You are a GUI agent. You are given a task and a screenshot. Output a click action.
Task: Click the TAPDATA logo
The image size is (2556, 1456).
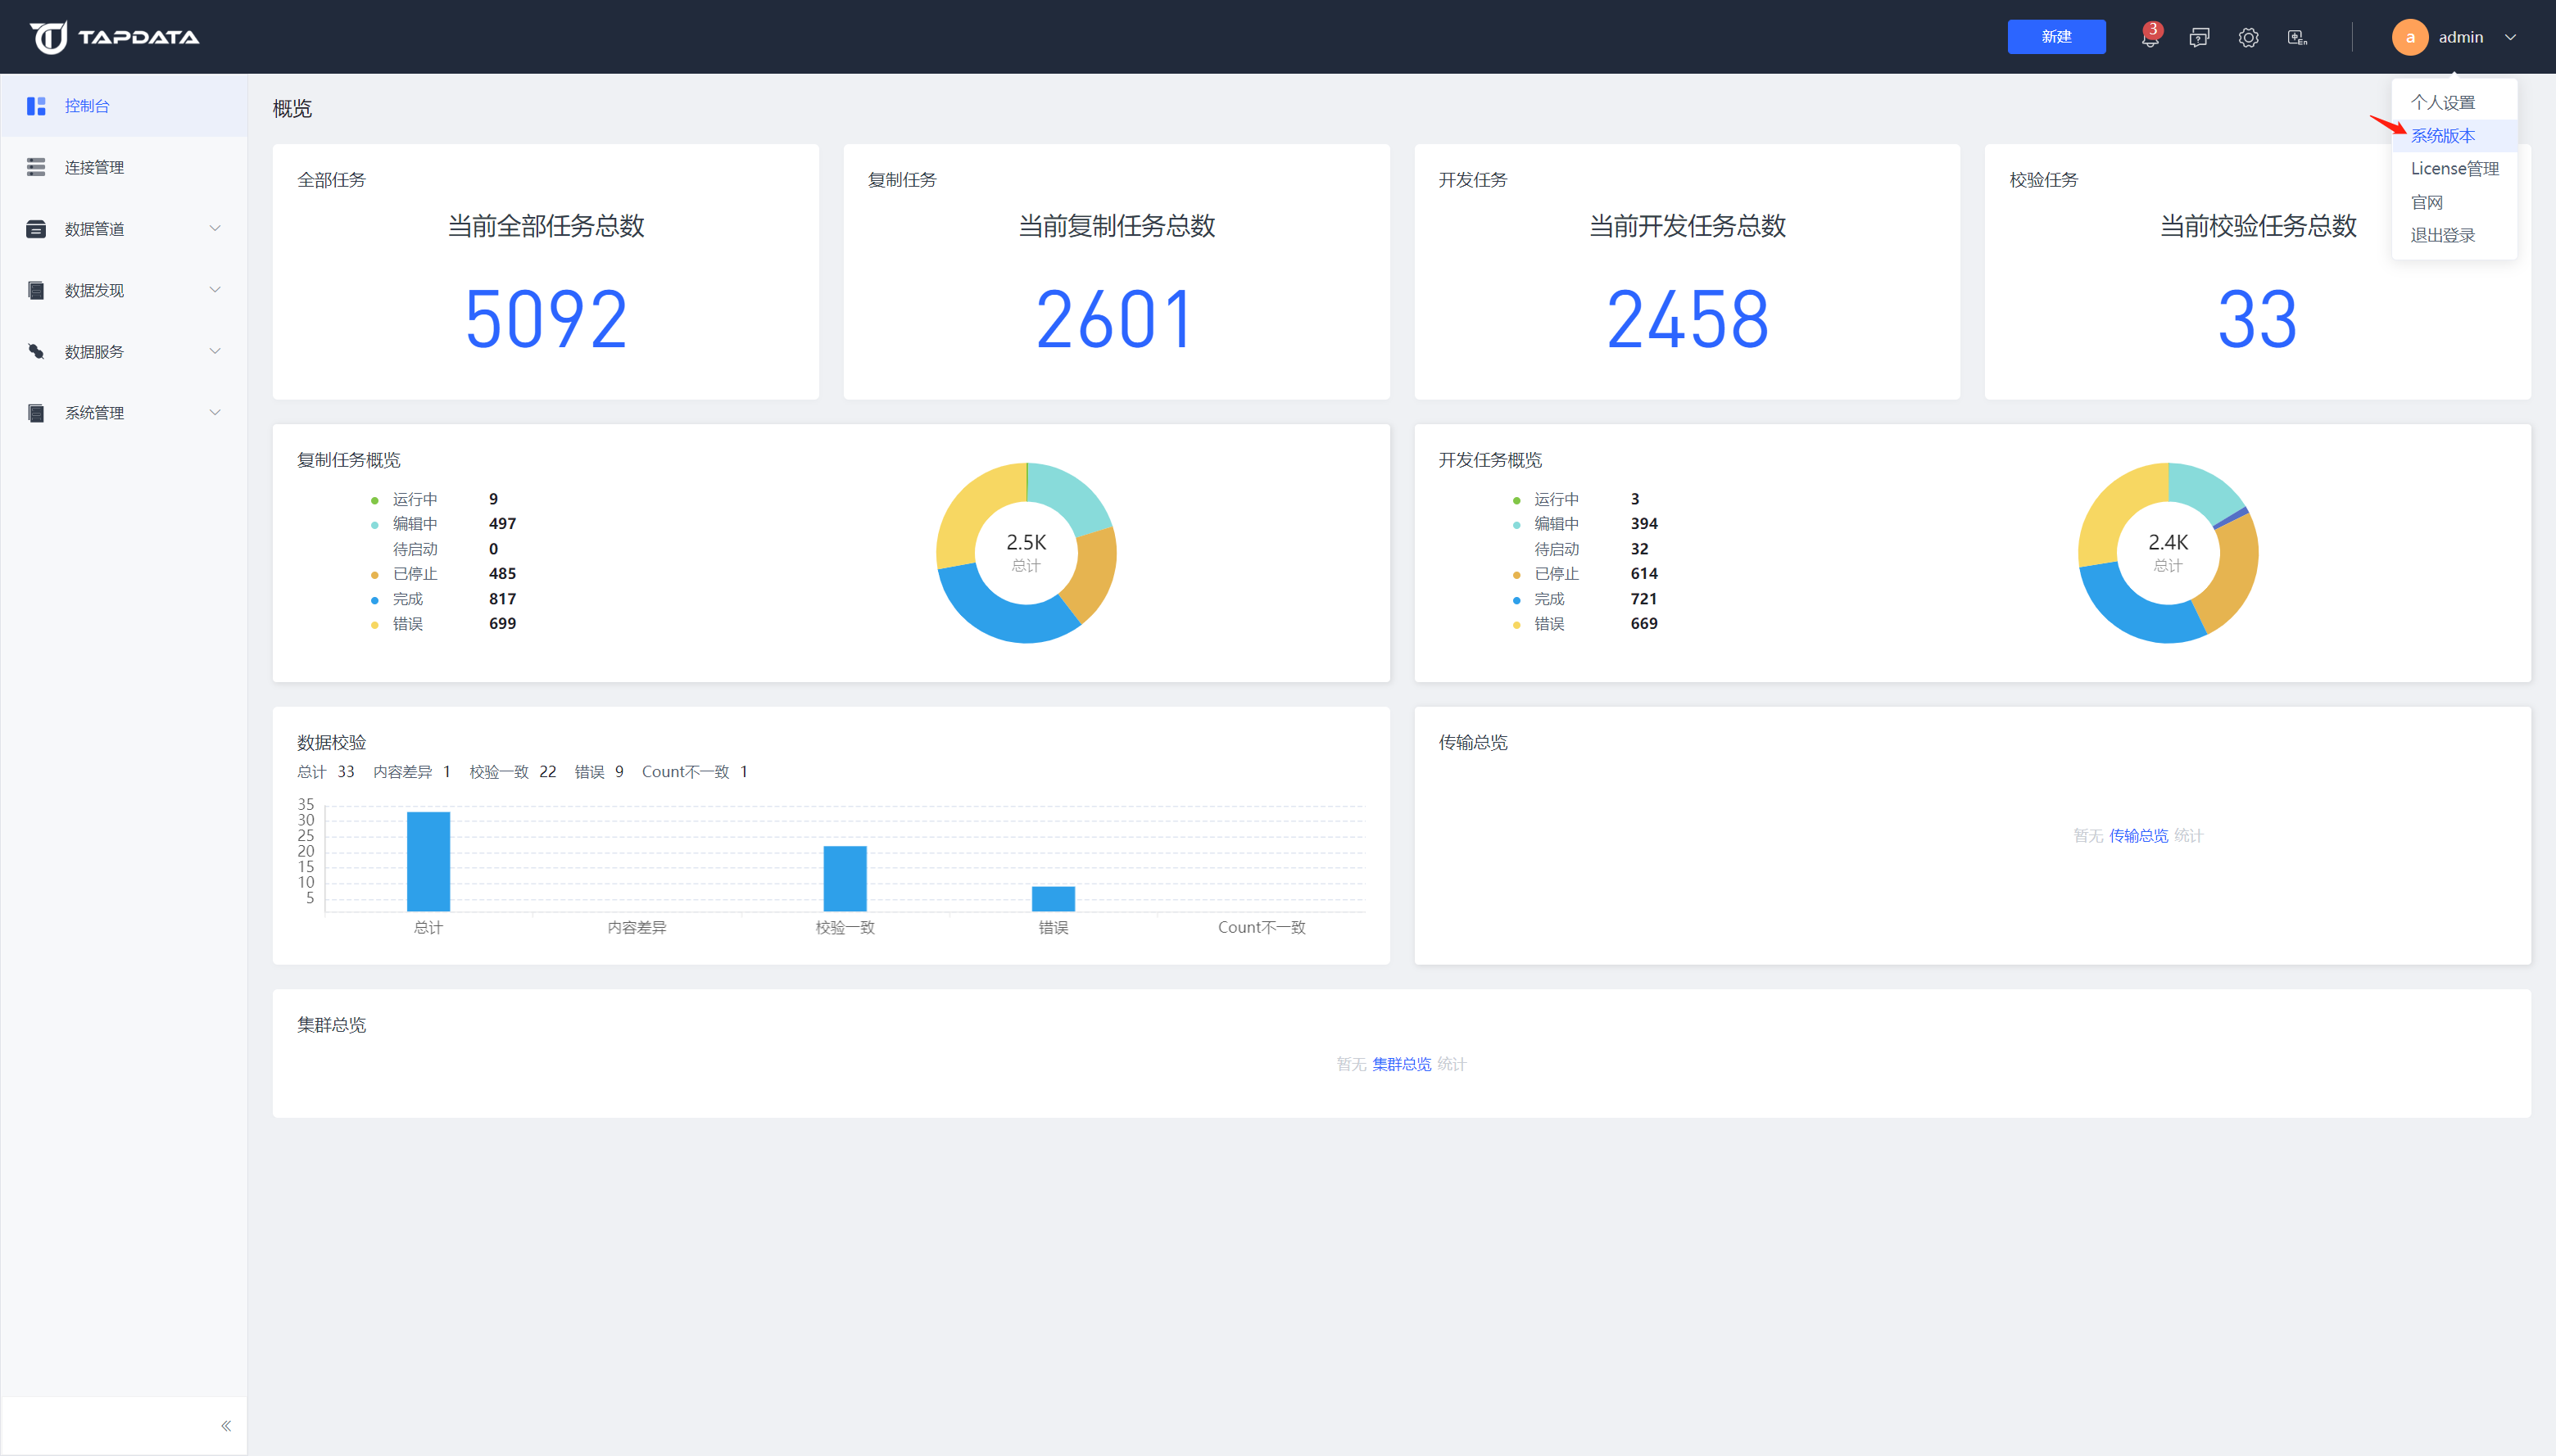pos(115,37)
